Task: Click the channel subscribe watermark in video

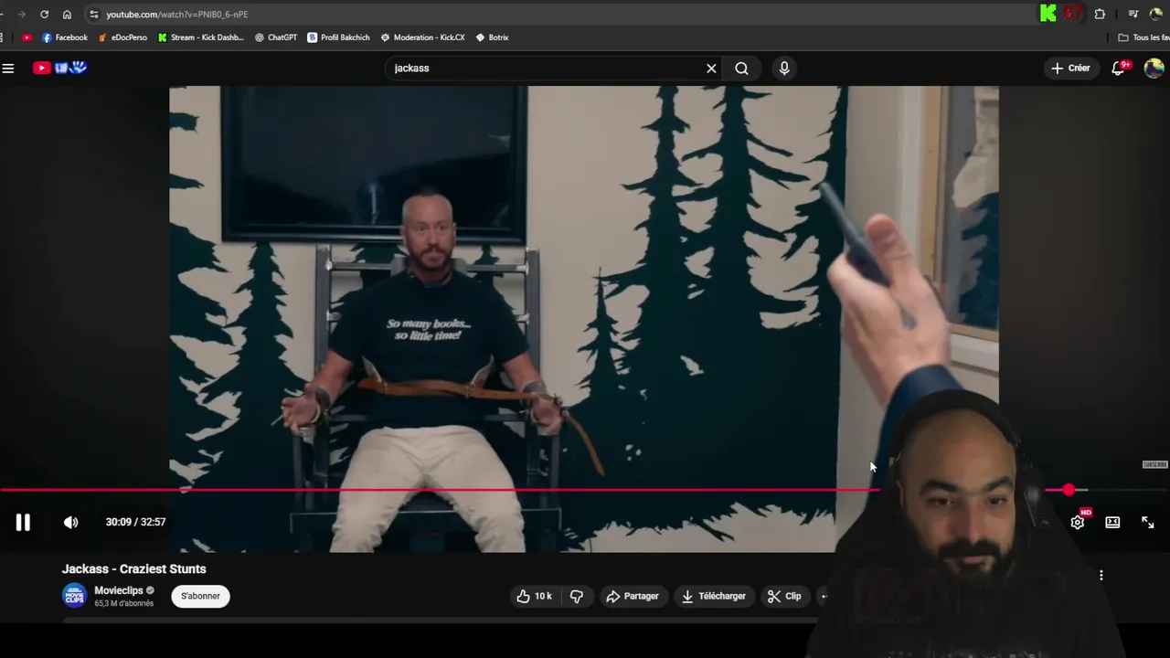Action: pos(1155,464)
